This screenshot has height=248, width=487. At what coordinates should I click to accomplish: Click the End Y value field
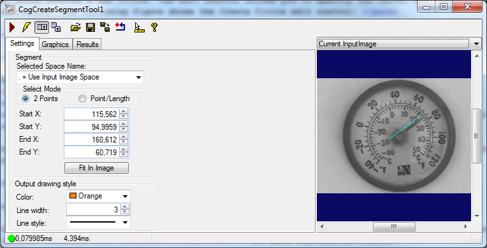91,152
